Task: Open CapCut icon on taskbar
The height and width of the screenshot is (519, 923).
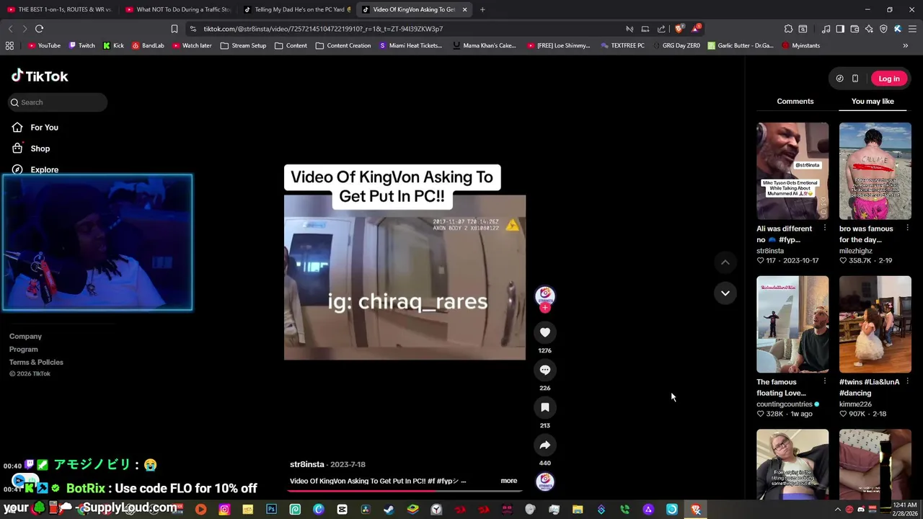Action: point(342,510)
